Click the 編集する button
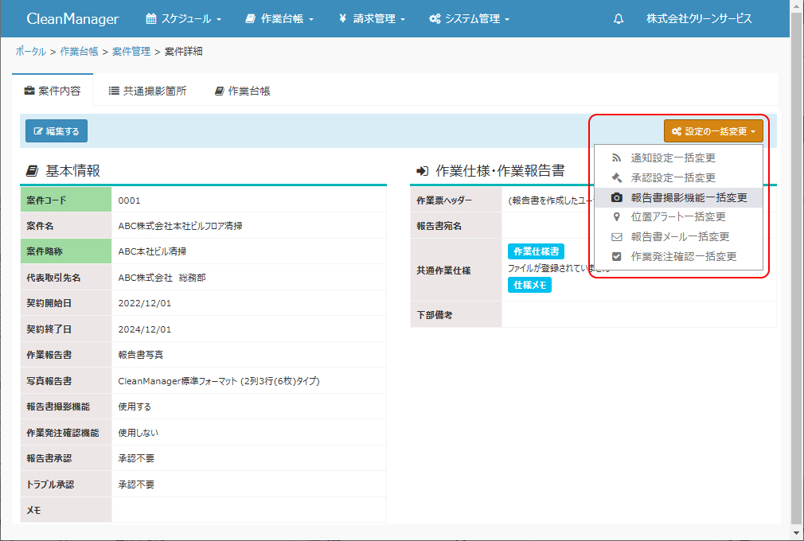Image resolution: width=804 pixels, height=541 pixels. pos(57,131)
